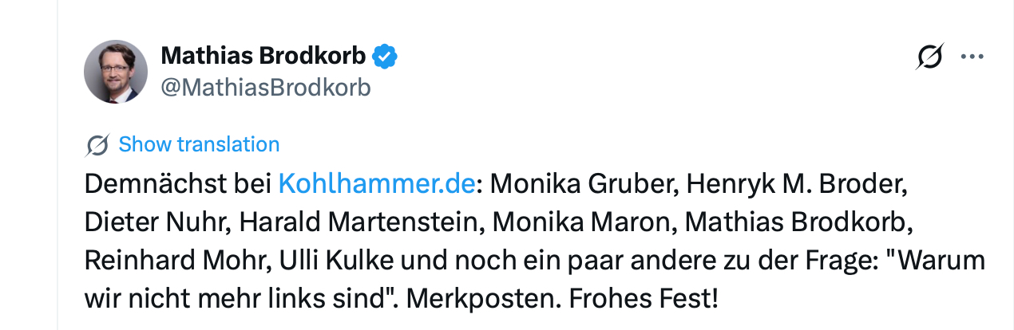Viewport: 1014px width, 330px height.
Task: Click the Grok icon beside the more menu
Action: click(930, 57)
